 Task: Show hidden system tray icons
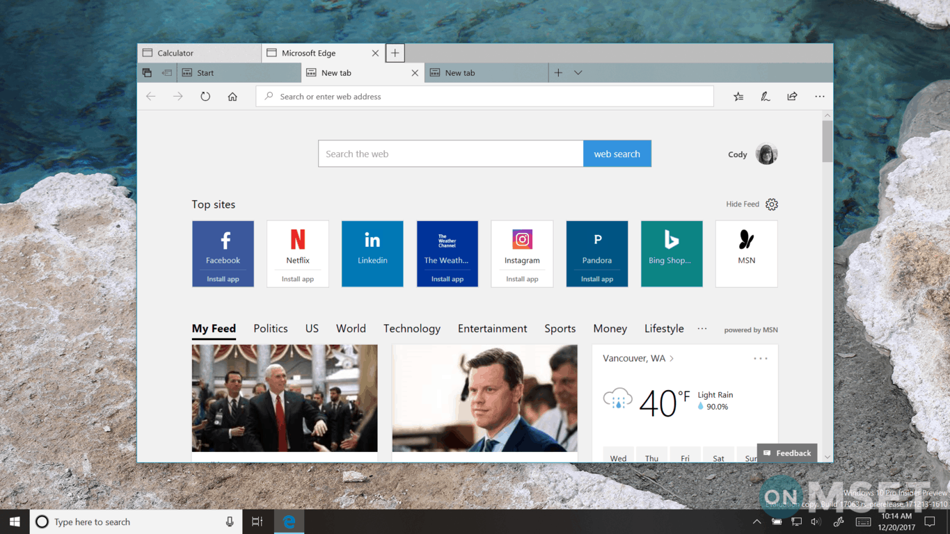pyautogui.click(x=757, y=521)
